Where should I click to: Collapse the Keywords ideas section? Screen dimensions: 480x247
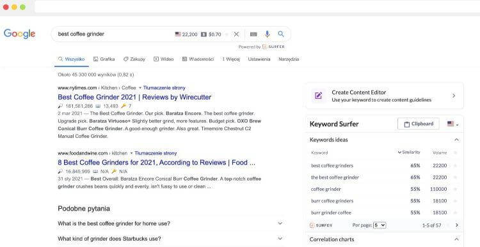(456, 140)
